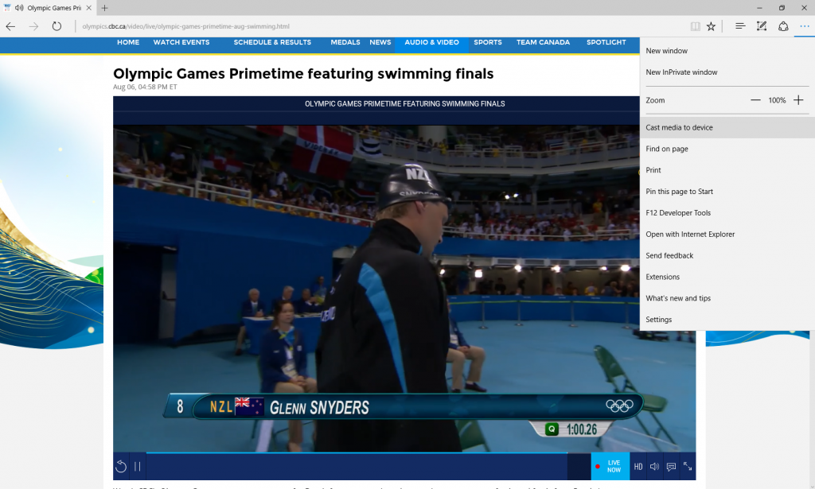This screenshot has width=815, height=489.
Task: Open the MEDALS navigation link
Action: click(x=345, y=43)
